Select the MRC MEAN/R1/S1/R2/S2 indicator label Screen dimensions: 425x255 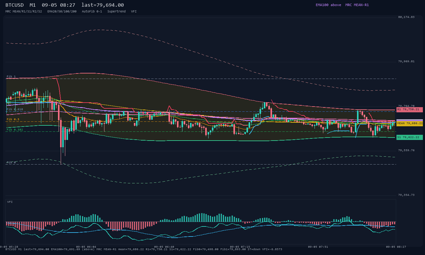(x=24, y=11)
